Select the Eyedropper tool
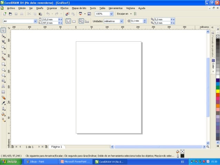 coord(3,103)
